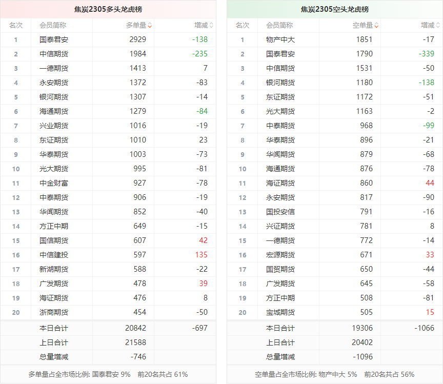This screenshot has height=384, width=443.
Task: Click the 焦炭2305空头龙虎榜 title header
Action: point(334,9)
